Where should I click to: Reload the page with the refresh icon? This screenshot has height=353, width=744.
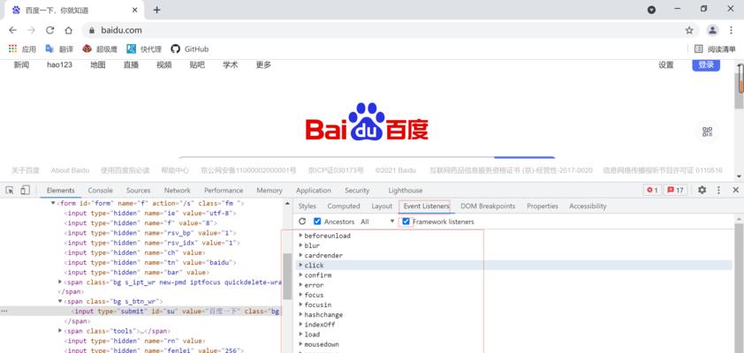(49, 30)
